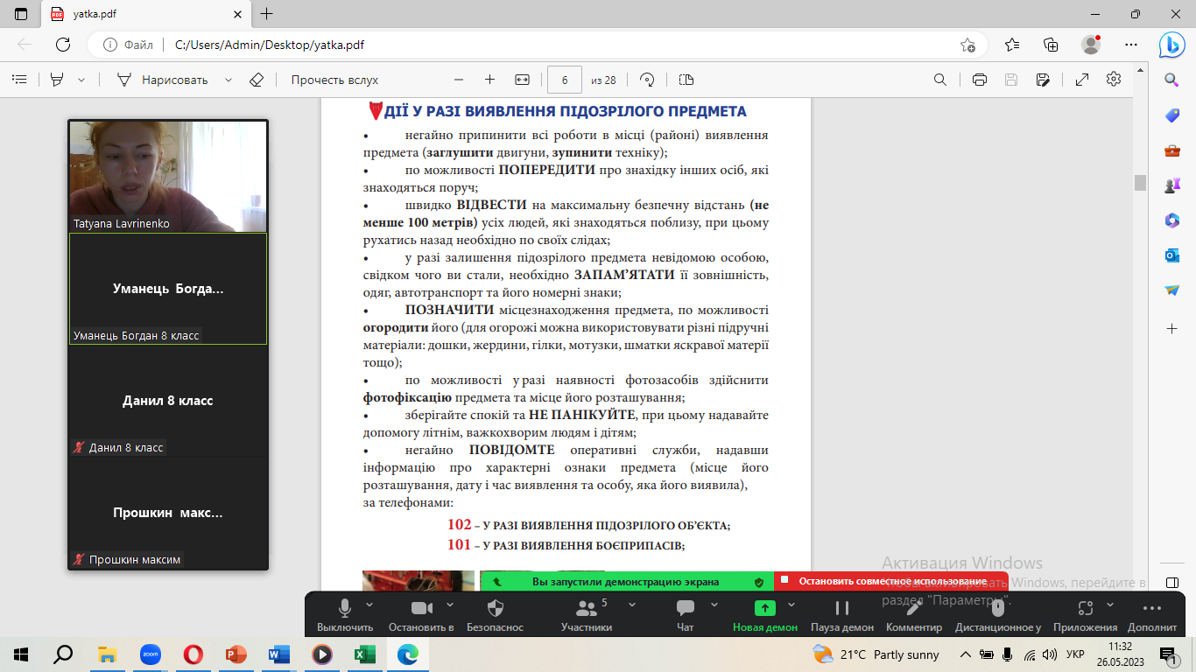Open the Комментировать annotate tool
Image resolution: width=1196 pixels, height=672 pixels.
click(x=914, y=615)
